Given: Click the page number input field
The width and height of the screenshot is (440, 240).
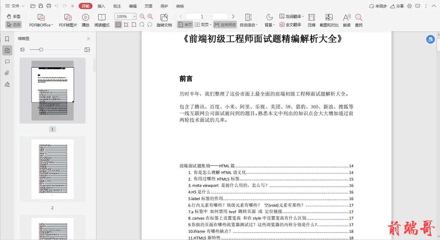Looking at the screenshot, I should 207,16.
